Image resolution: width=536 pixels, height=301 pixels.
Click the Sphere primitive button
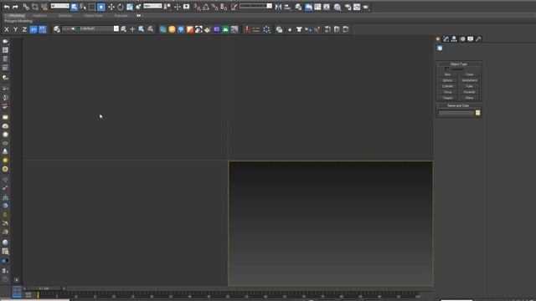tap(447, 80)
